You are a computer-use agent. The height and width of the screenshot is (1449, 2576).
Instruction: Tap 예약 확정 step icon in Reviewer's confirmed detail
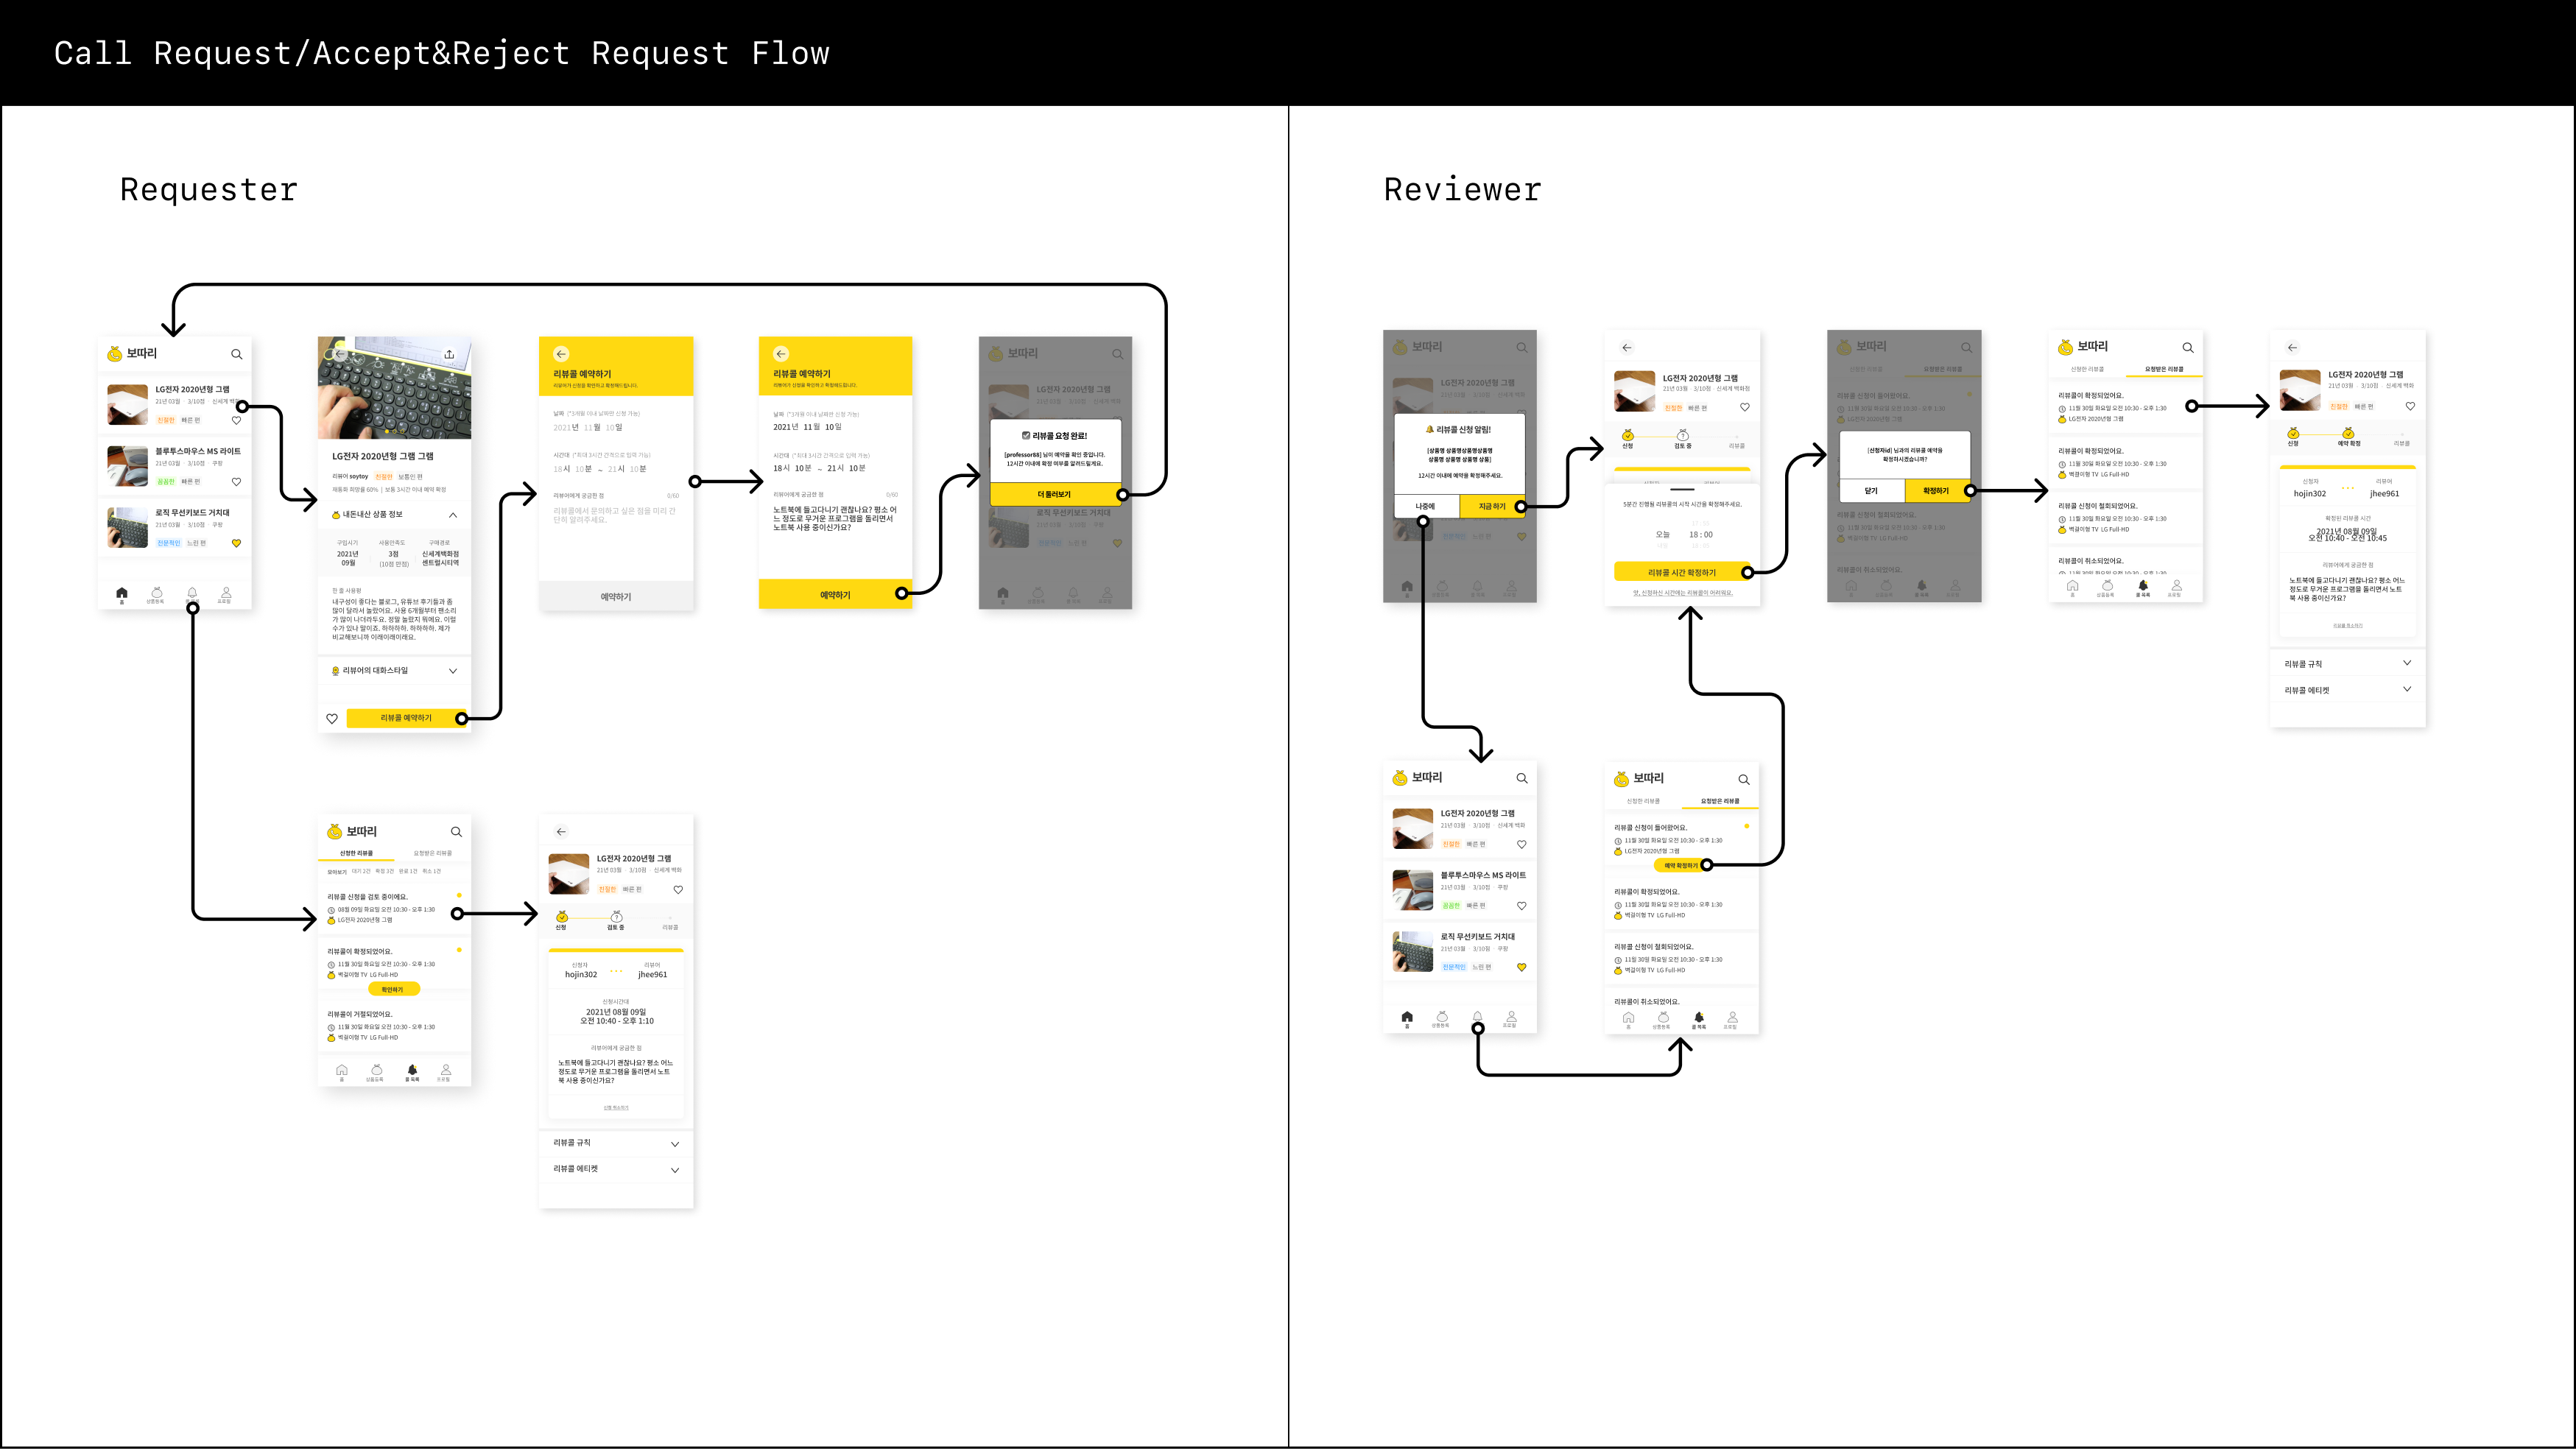click(2348, 433)
